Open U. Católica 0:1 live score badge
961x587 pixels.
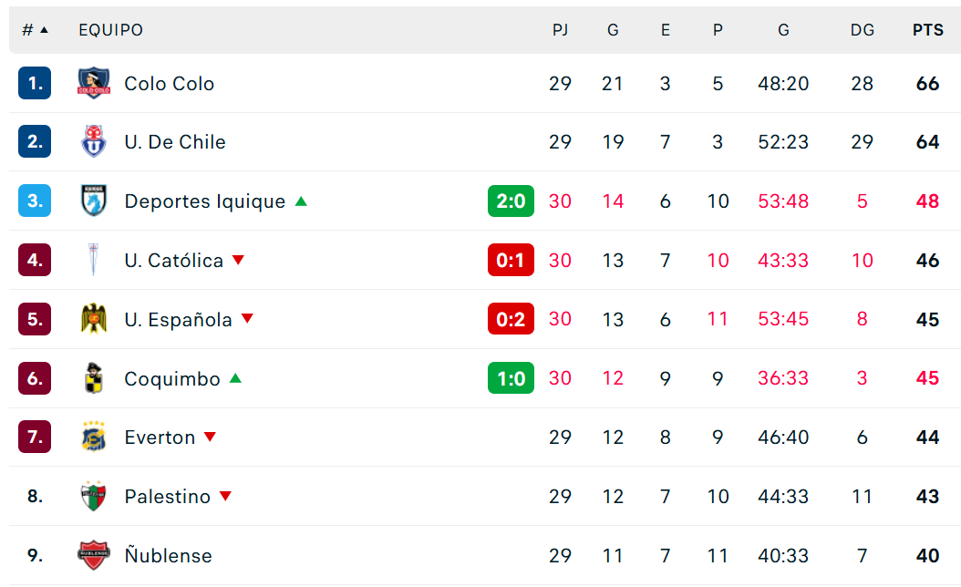click(511, 260)
